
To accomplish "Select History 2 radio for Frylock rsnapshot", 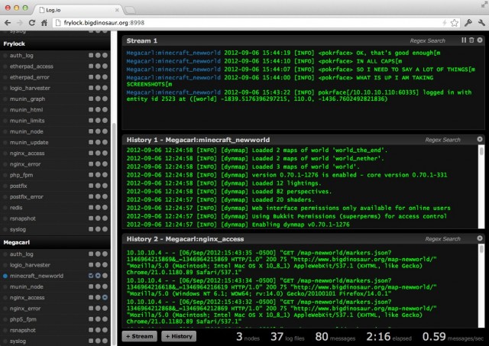I will point(105,218).
